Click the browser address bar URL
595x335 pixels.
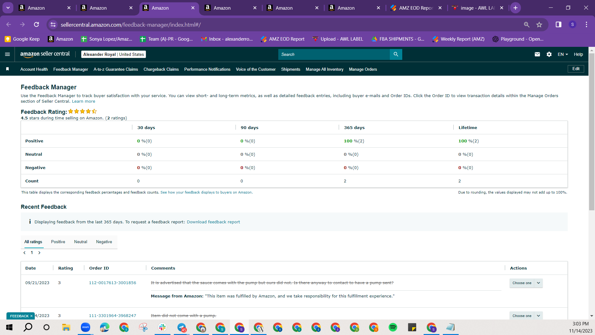click(130, 25)
